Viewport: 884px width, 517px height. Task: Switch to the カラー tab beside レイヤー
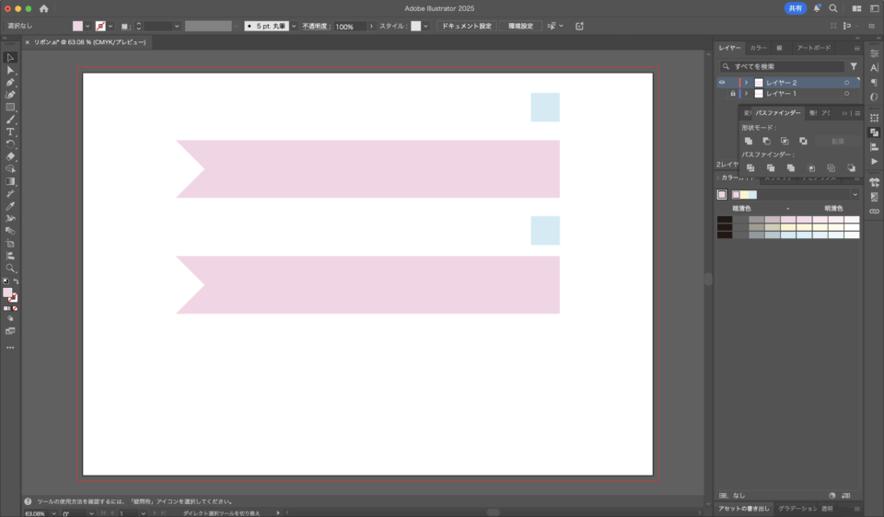coord(758,48)
